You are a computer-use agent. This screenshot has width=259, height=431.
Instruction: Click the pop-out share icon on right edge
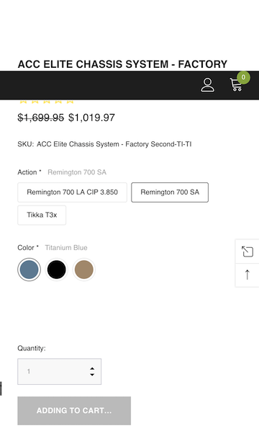point(247,252)
